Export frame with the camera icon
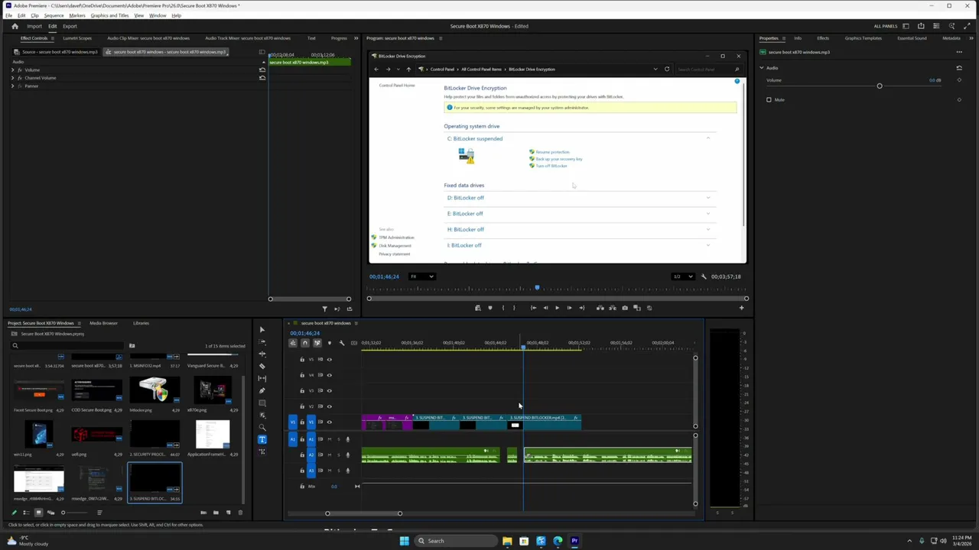Viewport: 979px width, 550px height. coord(625,308)
